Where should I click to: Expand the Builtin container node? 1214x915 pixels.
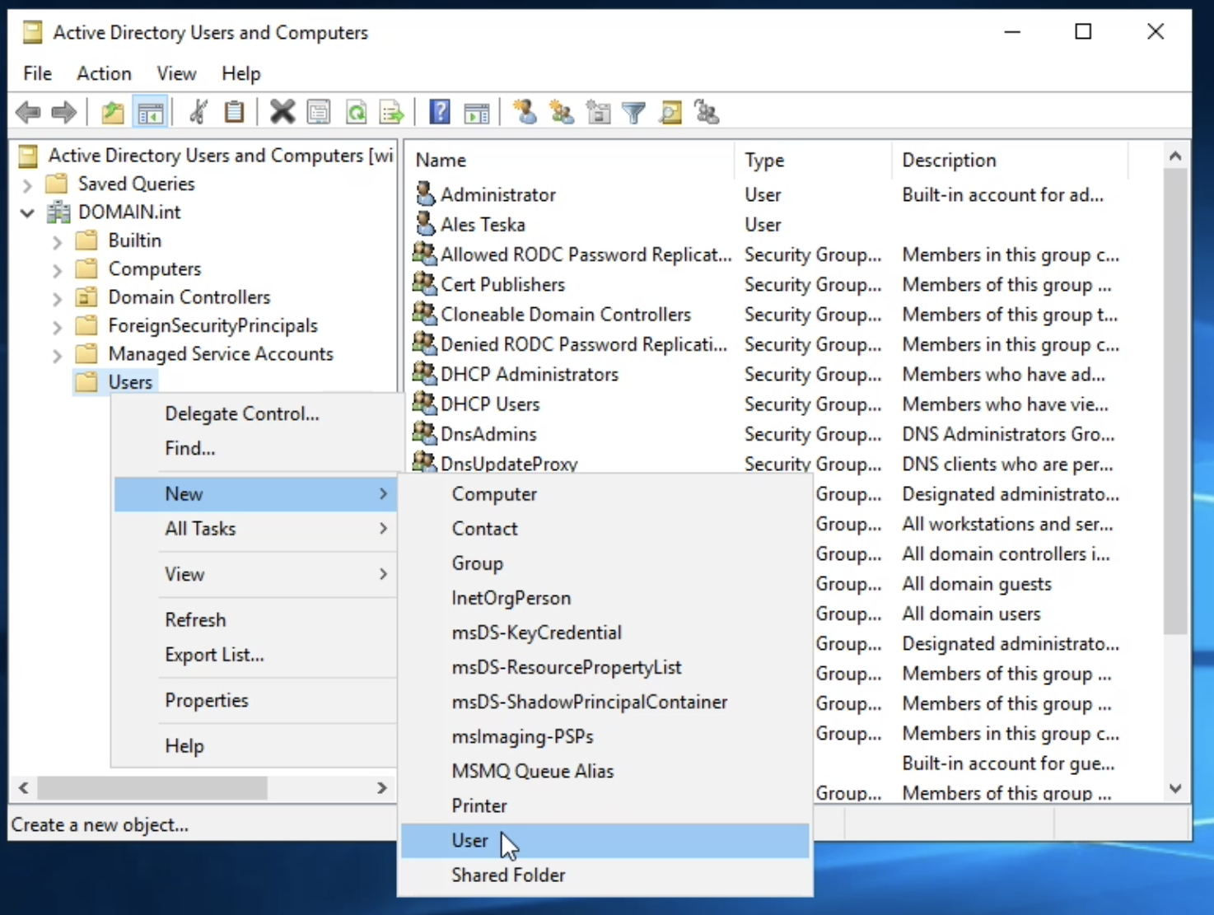(57, 242)
